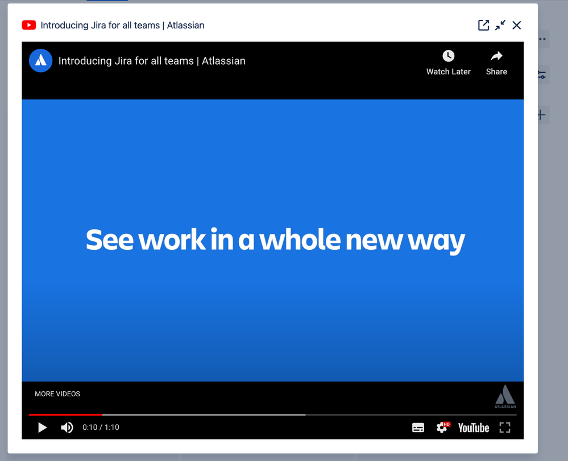Collapse the preview to smaller size

pos(500,25)
